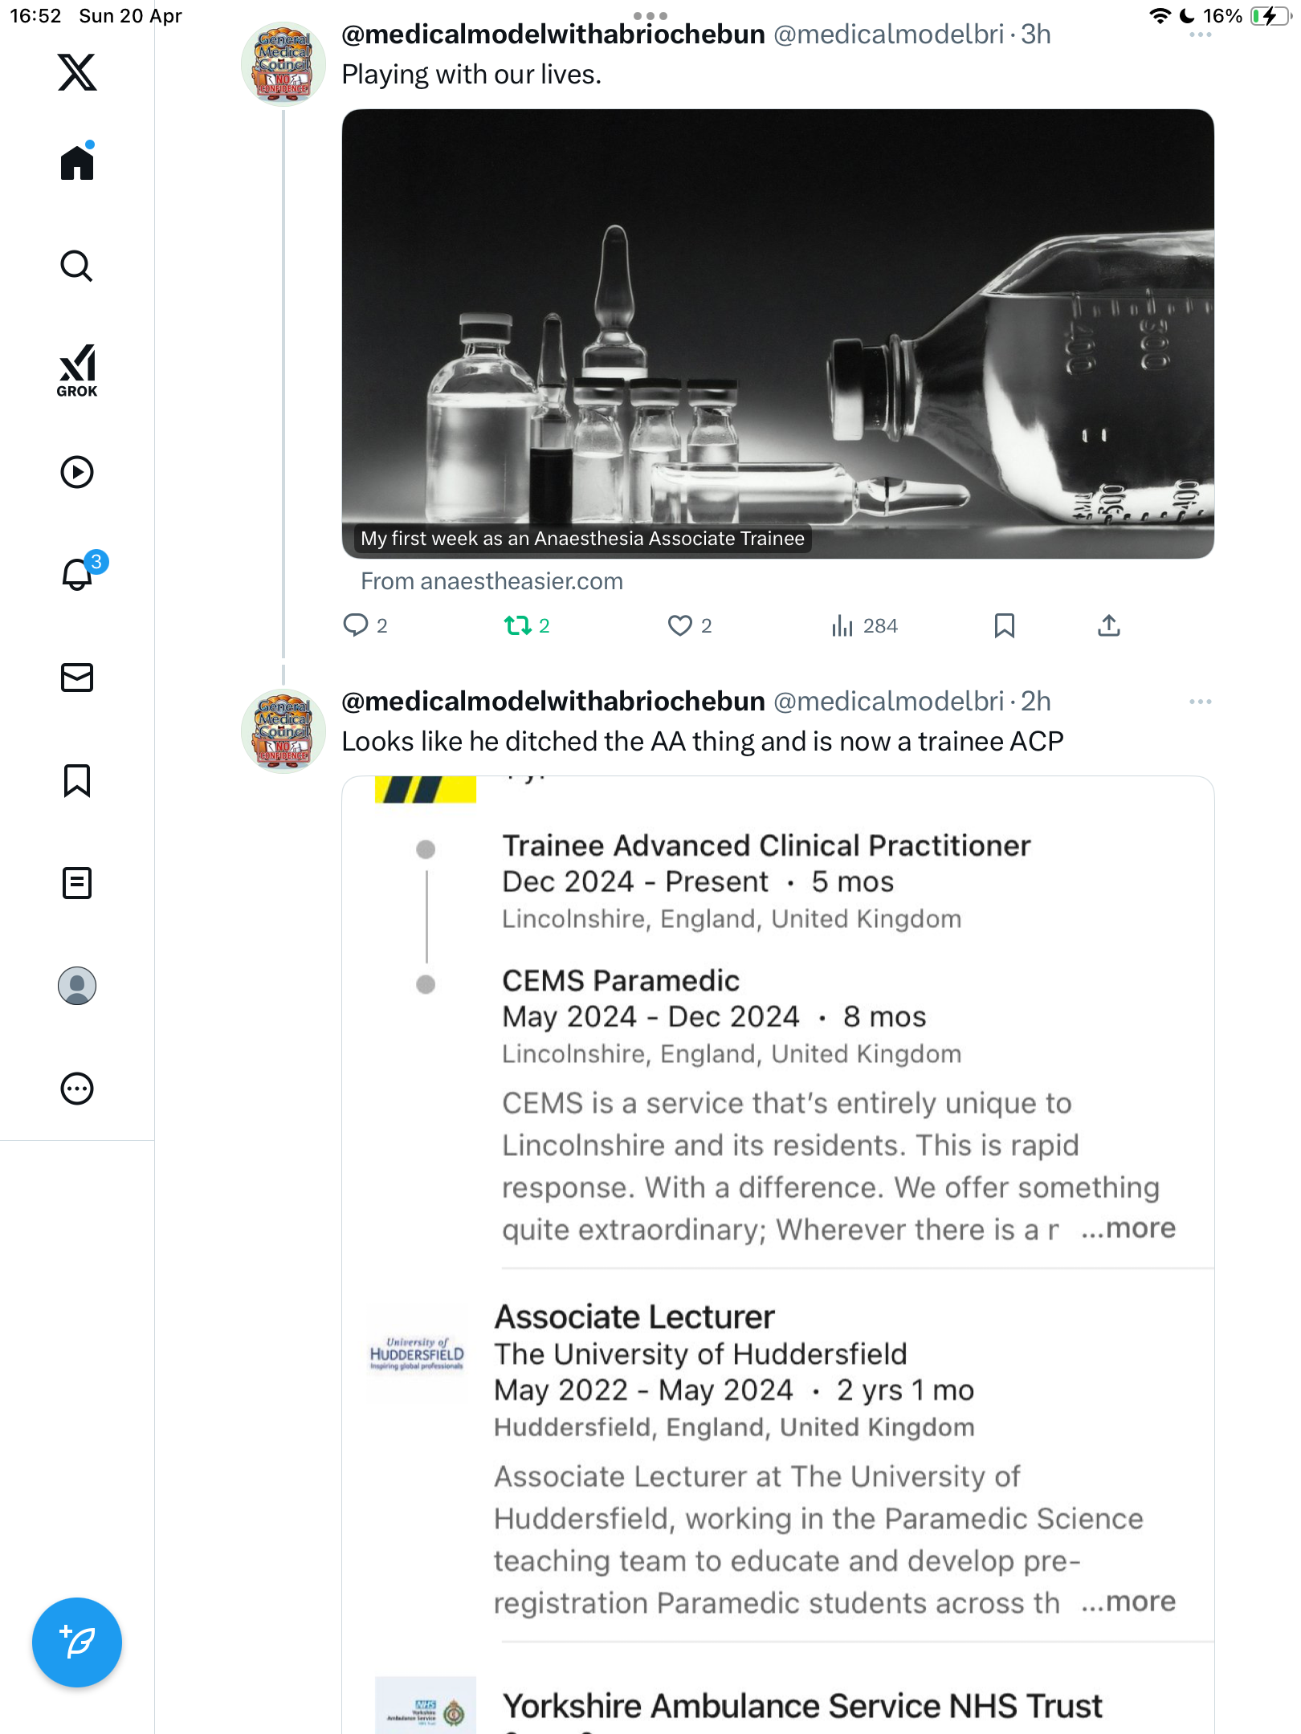The height and width of the screenshot is (1734, 1301).
Task: Open Messages envelope icon
Action: pos(77,678)
